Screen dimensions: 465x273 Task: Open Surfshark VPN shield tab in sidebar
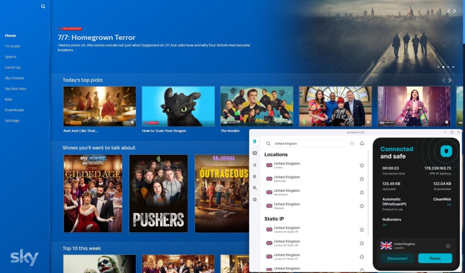(254, 141)
